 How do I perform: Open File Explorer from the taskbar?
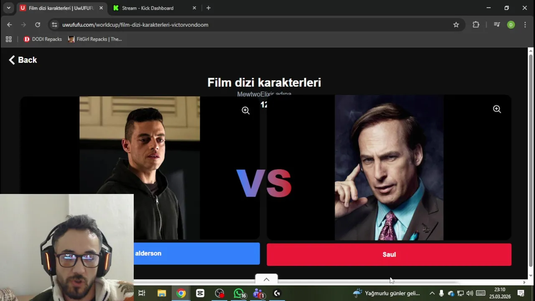pyautogui.click(x=161, y=293)
